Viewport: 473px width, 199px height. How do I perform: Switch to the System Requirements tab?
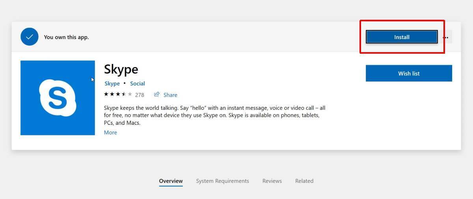point(222,181)
